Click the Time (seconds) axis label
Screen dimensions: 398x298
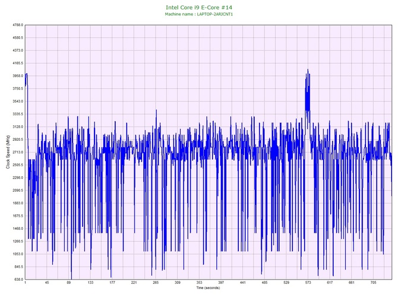208,288
